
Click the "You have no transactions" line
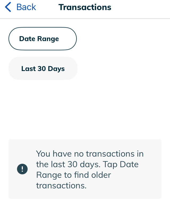pos(90,154)
